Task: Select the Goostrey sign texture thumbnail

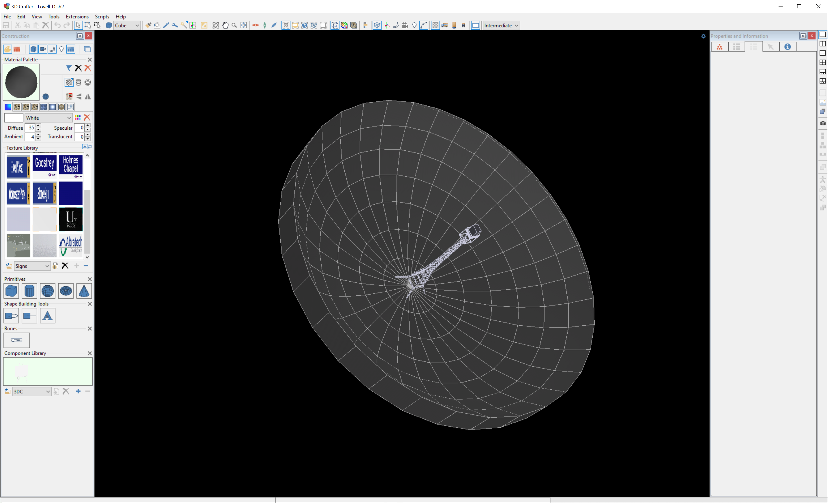Action: tap(45, 167)
